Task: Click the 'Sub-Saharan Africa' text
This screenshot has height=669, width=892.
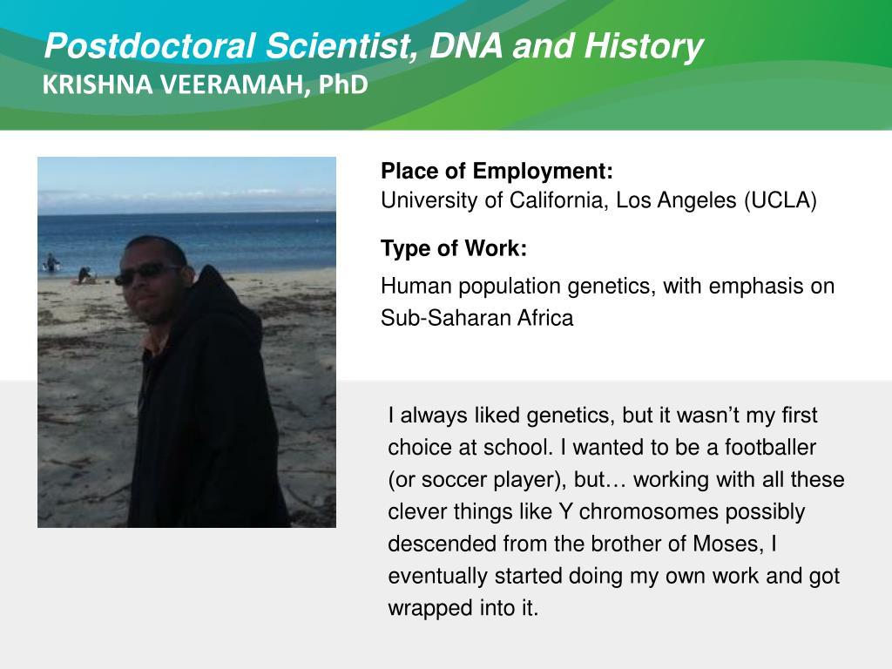Action: pos(476,318)
